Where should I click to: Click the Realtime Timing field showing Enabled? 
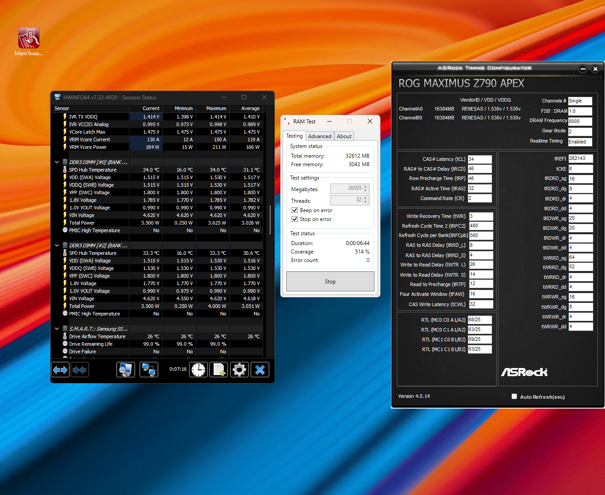580,142
